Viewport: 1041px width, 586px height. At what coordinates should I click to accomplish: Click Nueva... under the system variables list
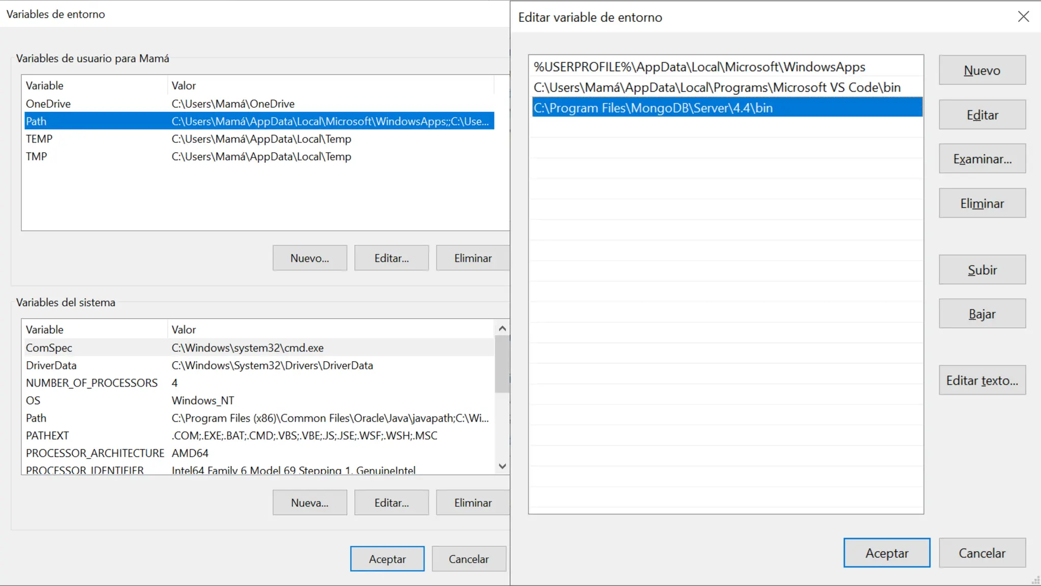pos(310,503)
